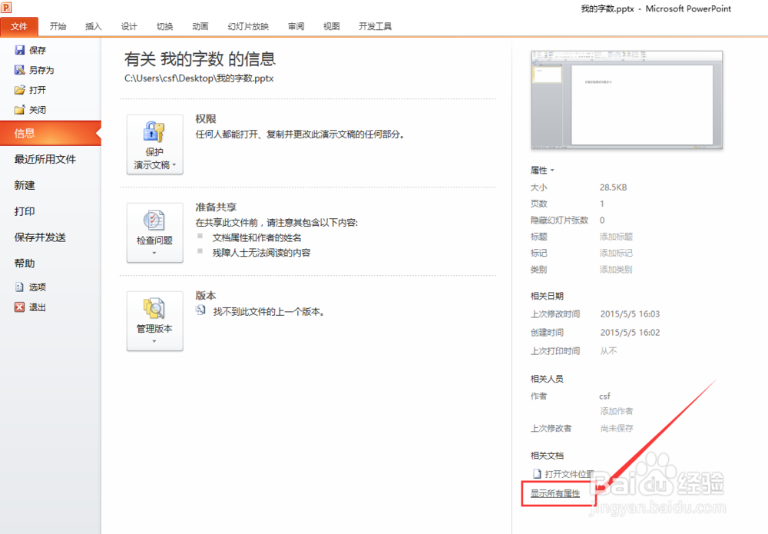Click the 添加类别 add category field
Image resolution: width=768 pixels, height=534 pixels.
coord(616,270)
